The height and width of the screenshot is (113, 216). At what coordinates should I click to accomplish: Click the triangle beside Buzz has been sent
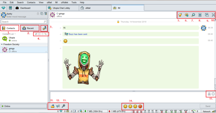point(60,34)
